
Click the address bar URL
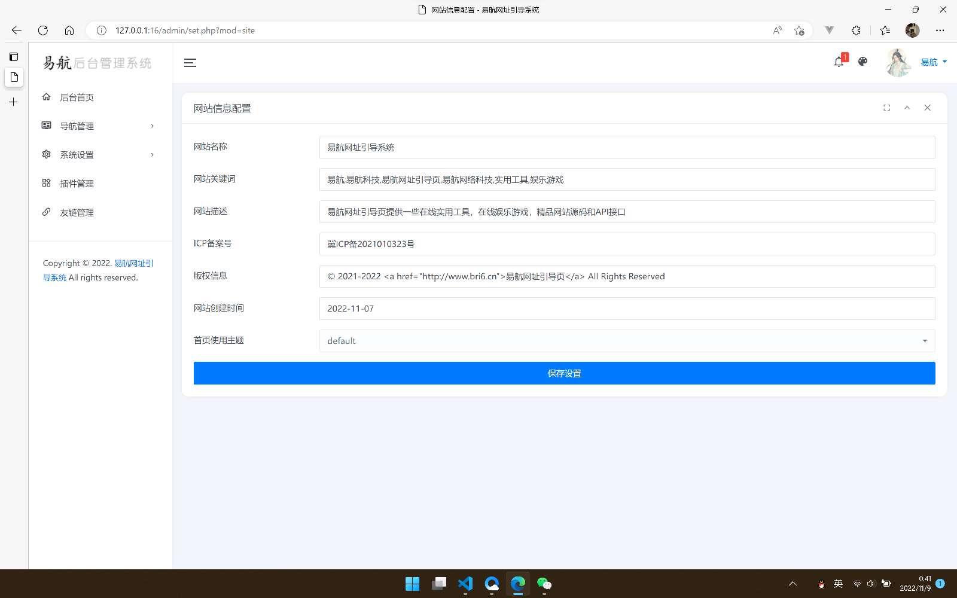[x=185, y=30]
